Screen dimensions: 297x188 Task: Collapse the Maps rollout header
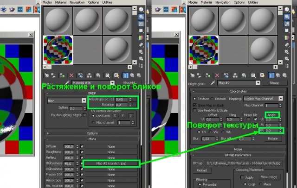coord(92,139)
